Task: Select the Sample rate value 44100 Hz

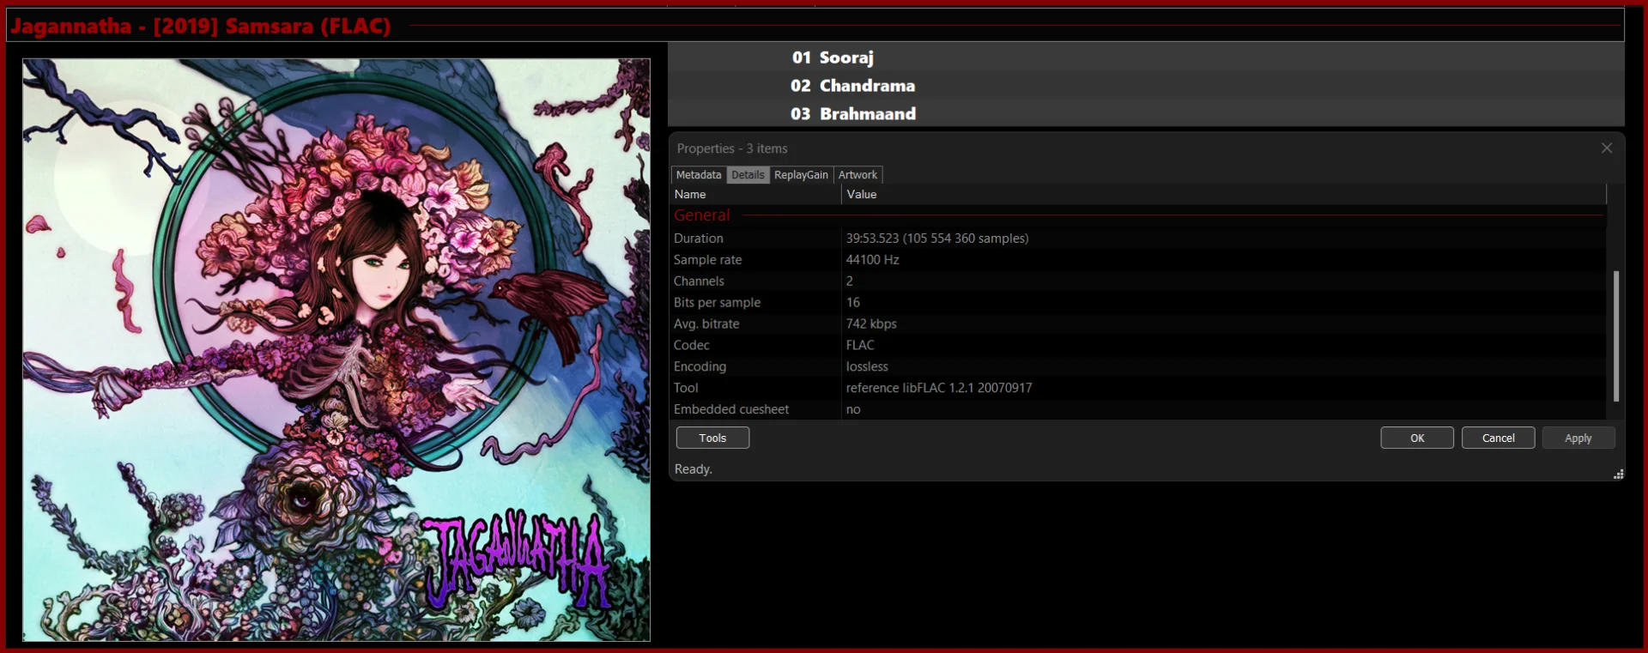Action: click(x=873, y=260)
